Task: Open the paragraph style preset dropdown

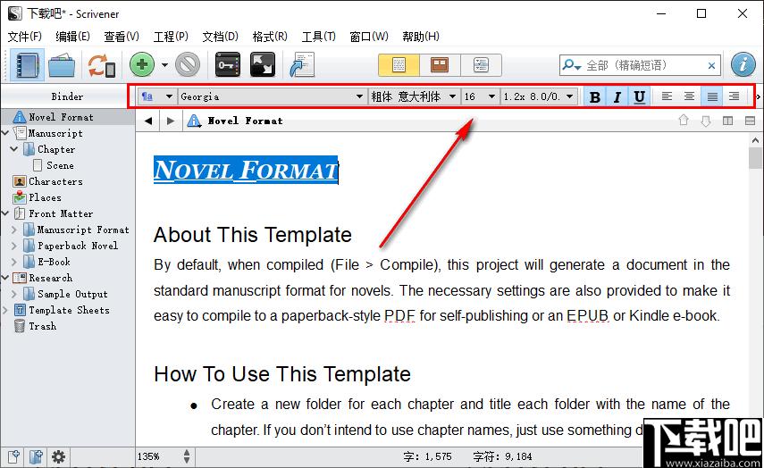Action: tap(157, 96)
